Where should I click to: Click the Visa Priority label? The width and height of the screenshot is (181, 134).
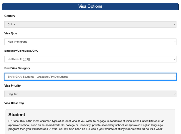(x=12, y=86)
